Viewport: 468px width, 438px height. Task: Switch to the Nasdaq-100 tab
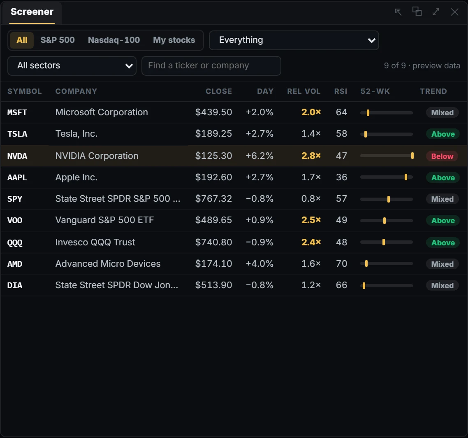point(114,40)
